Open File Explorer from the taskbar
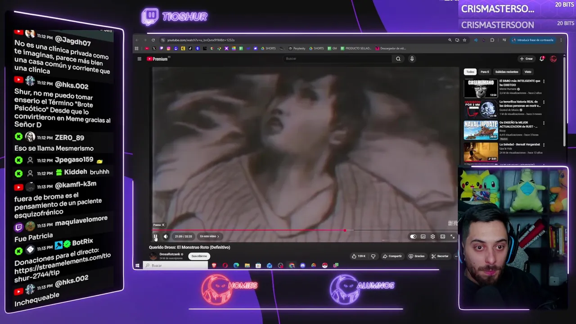Viewport: 576px width, 324px height. [x=247, y=265]
